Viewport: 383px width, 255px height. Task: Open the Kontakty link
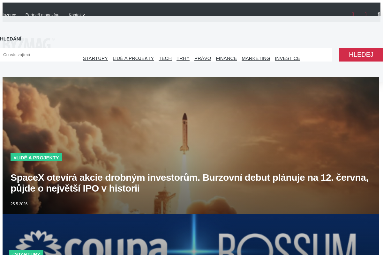(77, 15)
